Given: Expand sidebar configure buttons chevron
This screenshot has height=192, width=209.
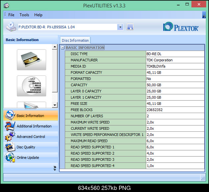Looking at the screenshot, I should coord(55,168).
